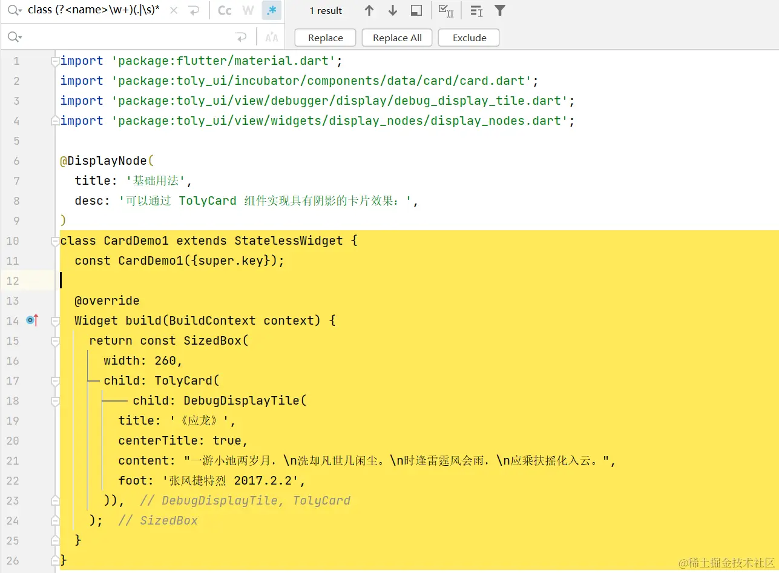Open the replace history dropdown
Viewport: 779px width, 573px height.
click(15, 38)
